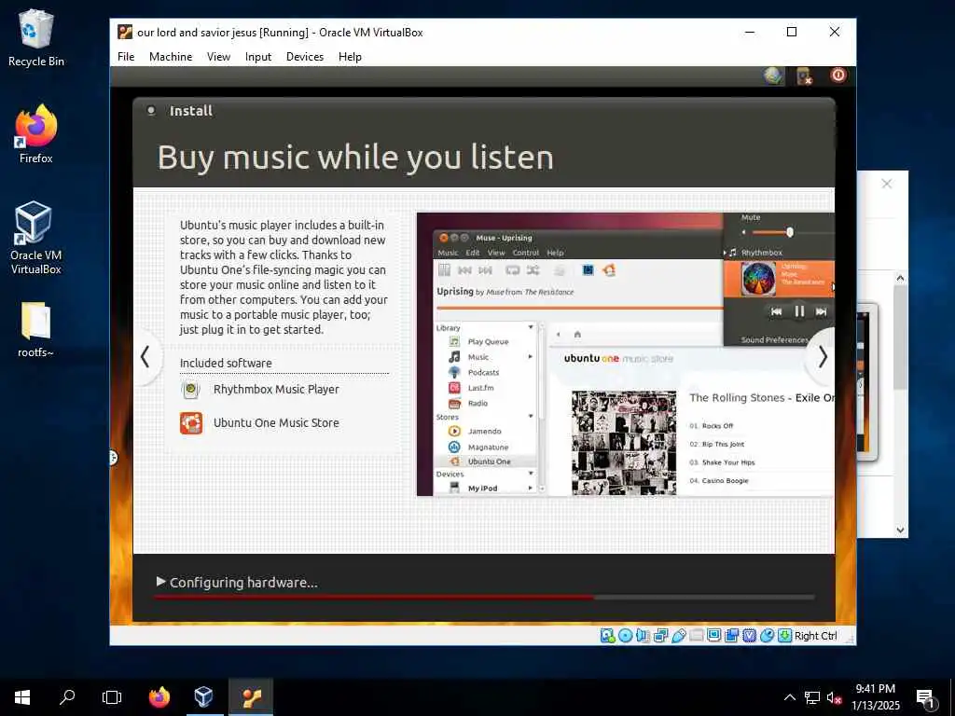This screenshot has width=955, height=716.
Task: Click the CPU virtualization 'V' status icon
Action: click(x=749, y=636)
